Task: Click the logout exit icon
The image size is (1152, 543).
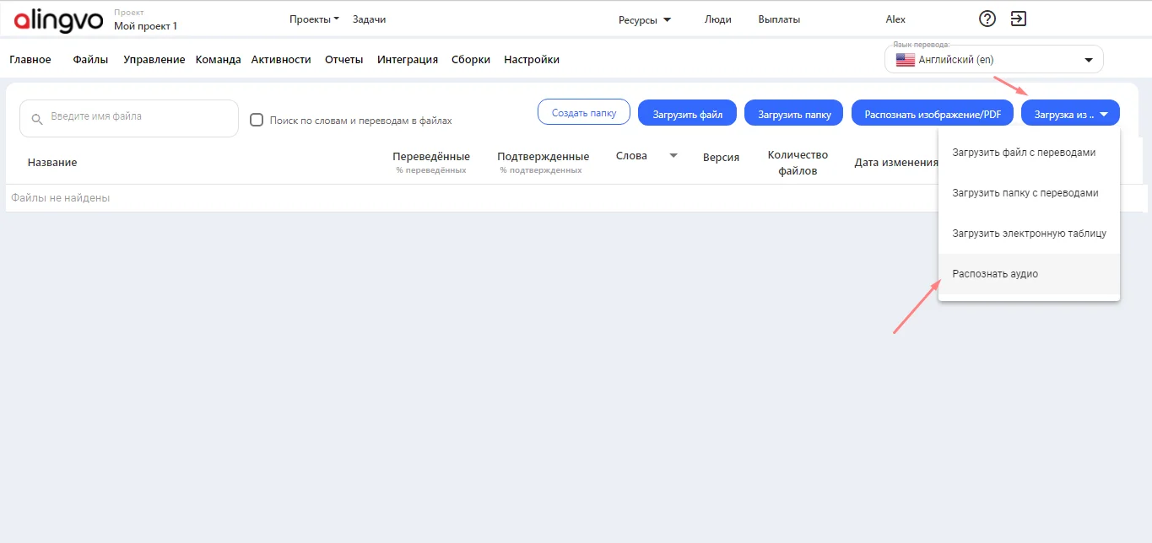Action: (x=1019, y=19)
